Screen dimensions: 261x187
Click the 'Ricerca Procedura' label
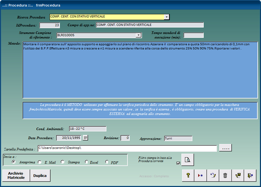(31, 17)
